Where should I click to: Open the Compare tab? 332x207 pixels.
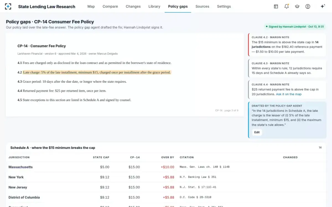click(x=110, y=6)
